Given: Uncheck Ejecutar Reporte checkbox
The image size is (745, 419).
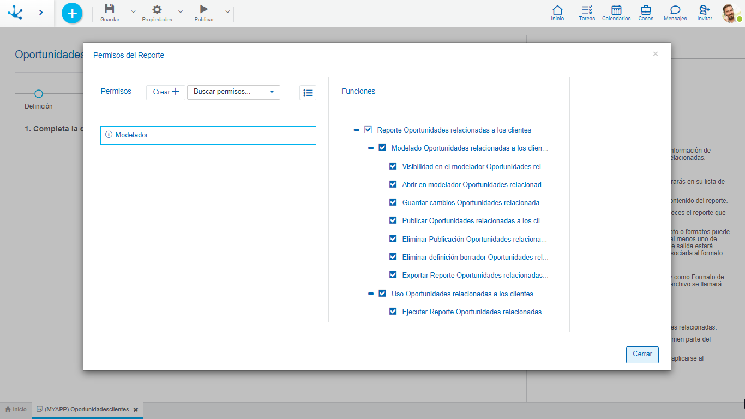Looking at the screenshot, I should 393,312.
